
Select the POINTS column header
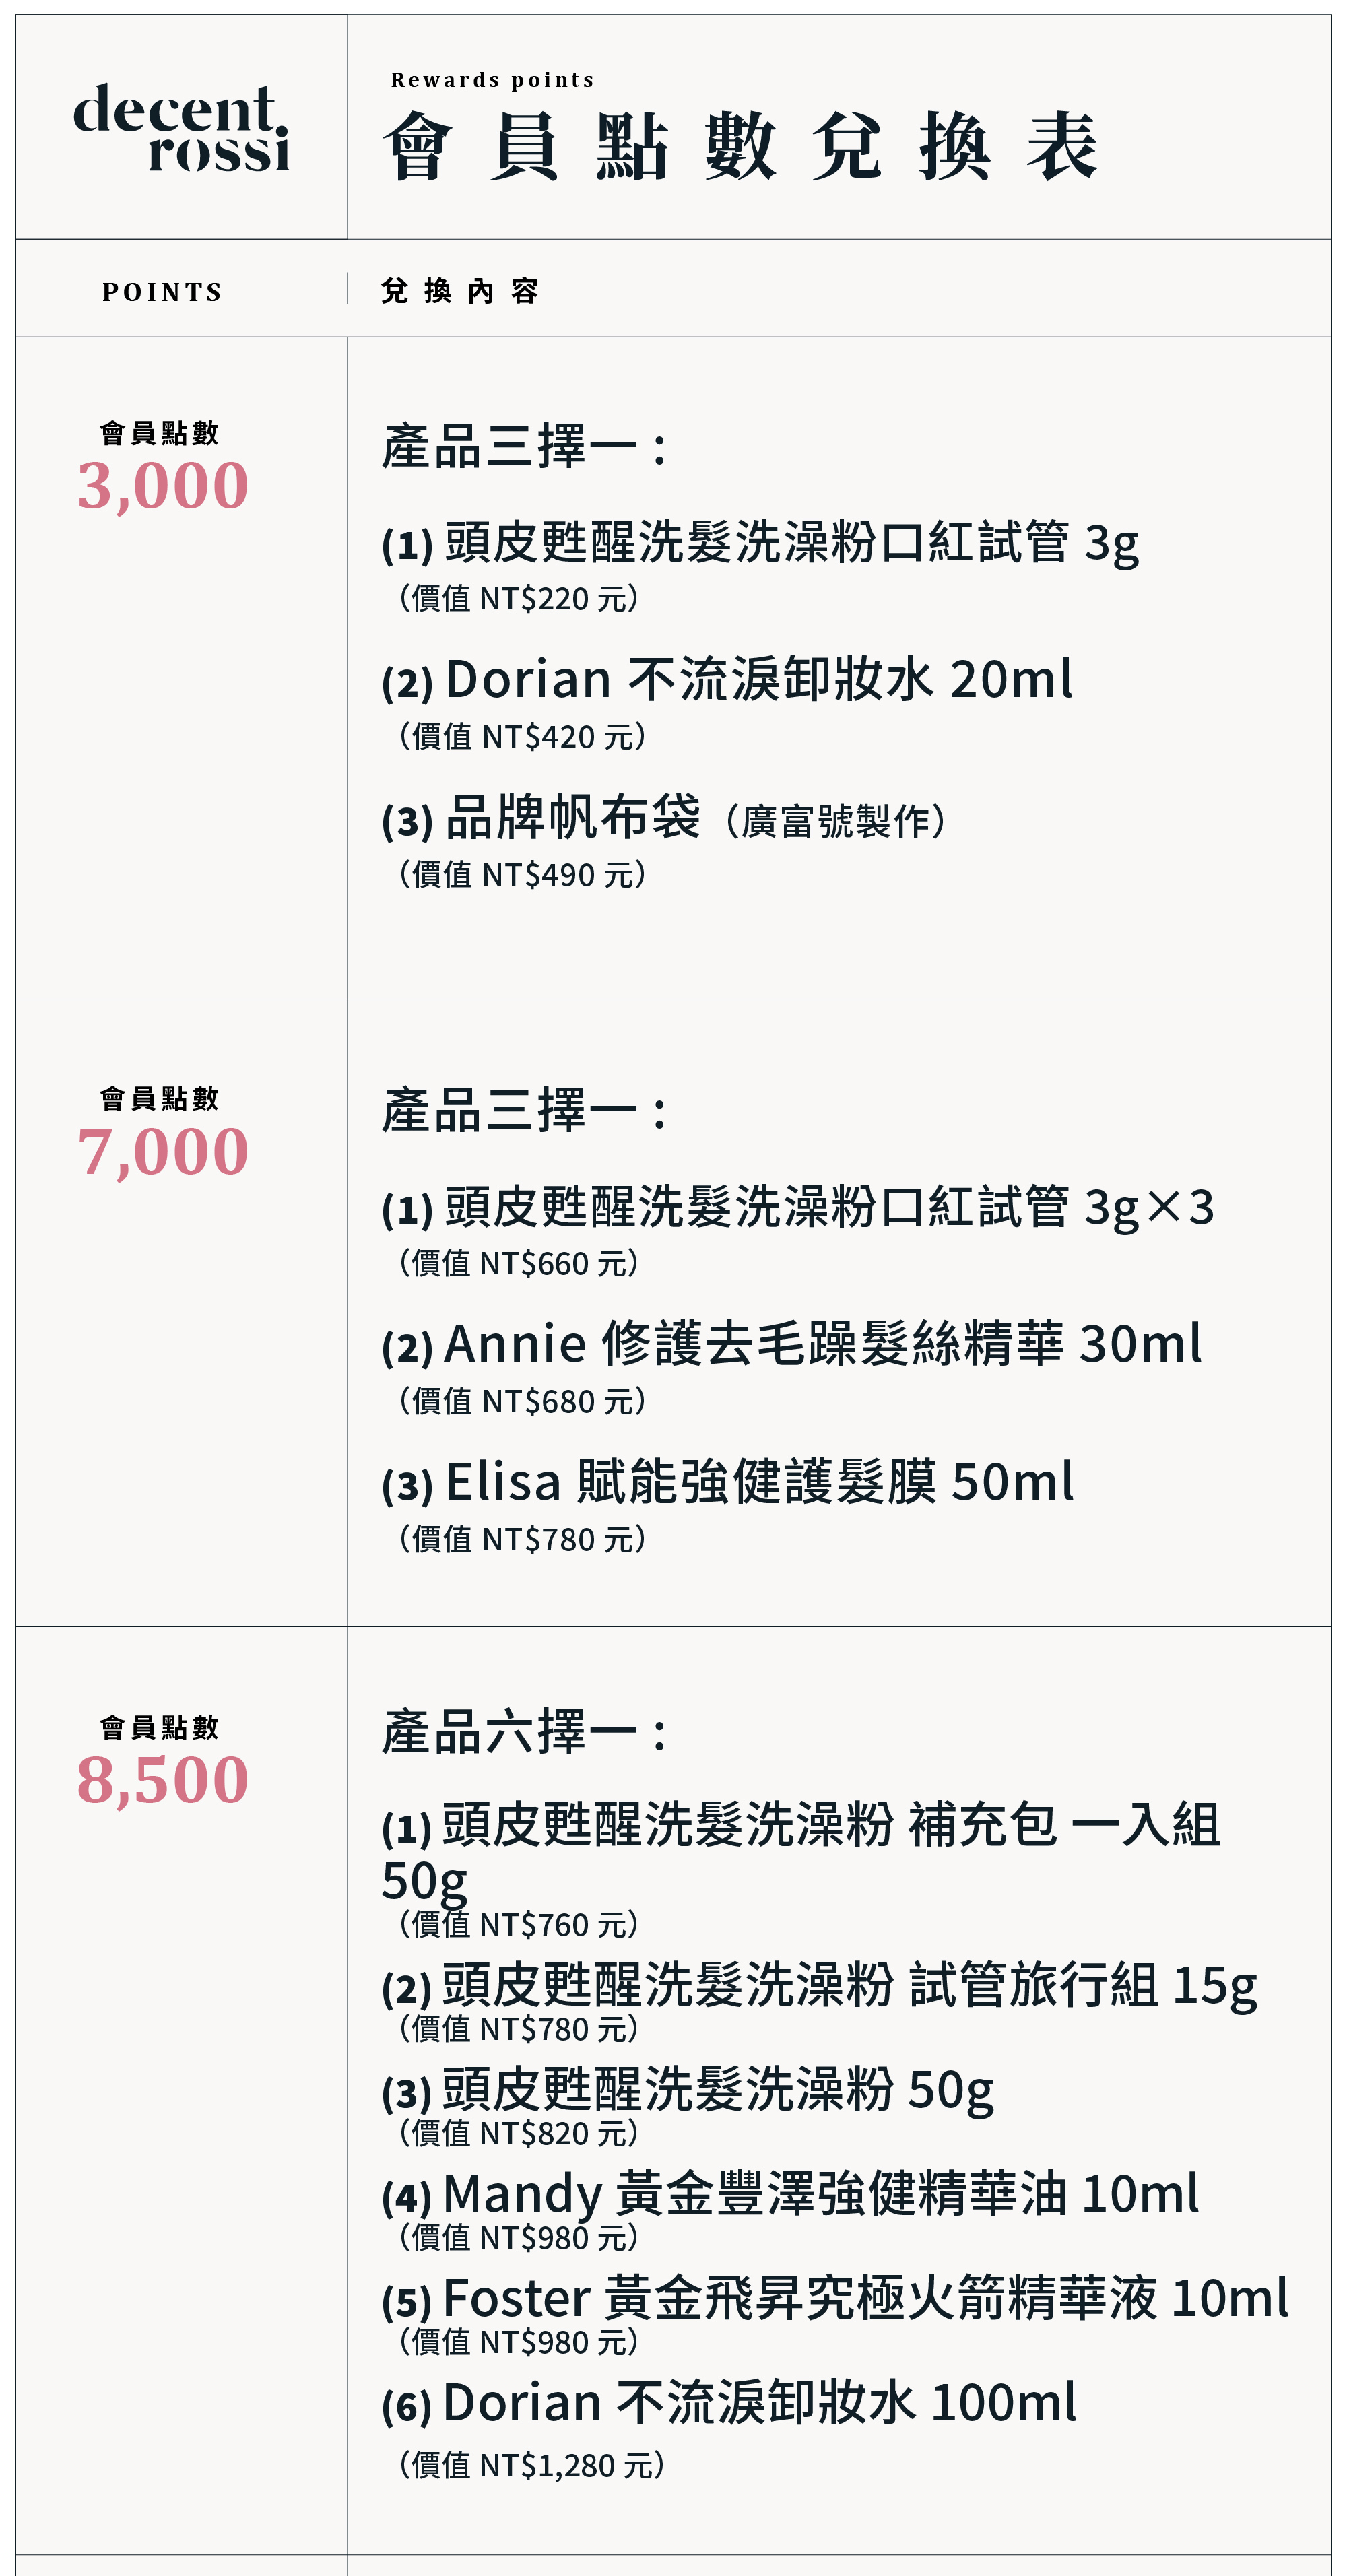click(x=162, y=292)
